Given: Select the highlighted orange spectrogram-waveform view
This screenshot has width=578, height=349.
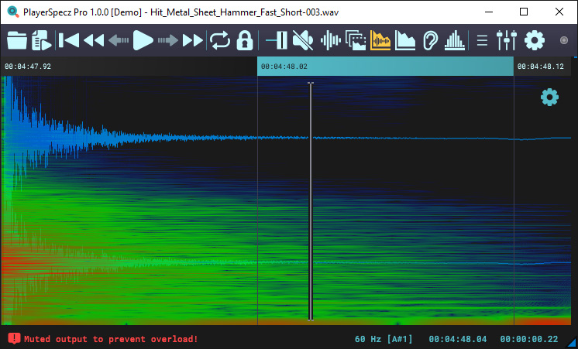Looking at the screenshot, I should pos(380,39).
